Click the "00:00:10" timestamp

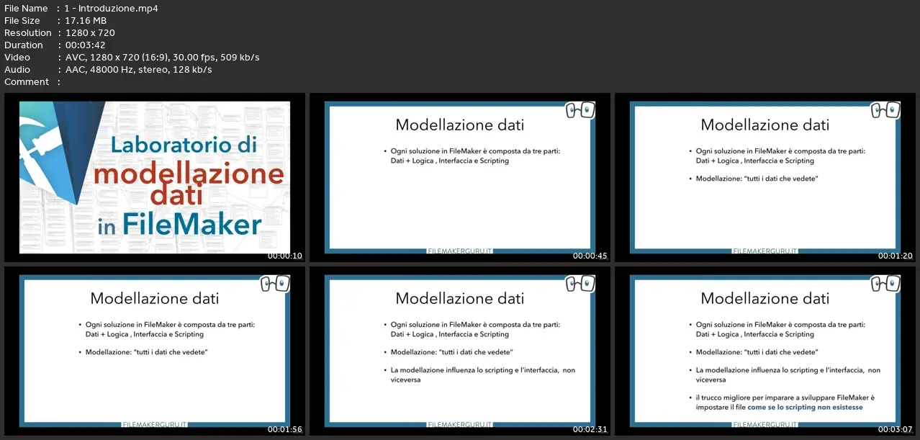(285, 256)
